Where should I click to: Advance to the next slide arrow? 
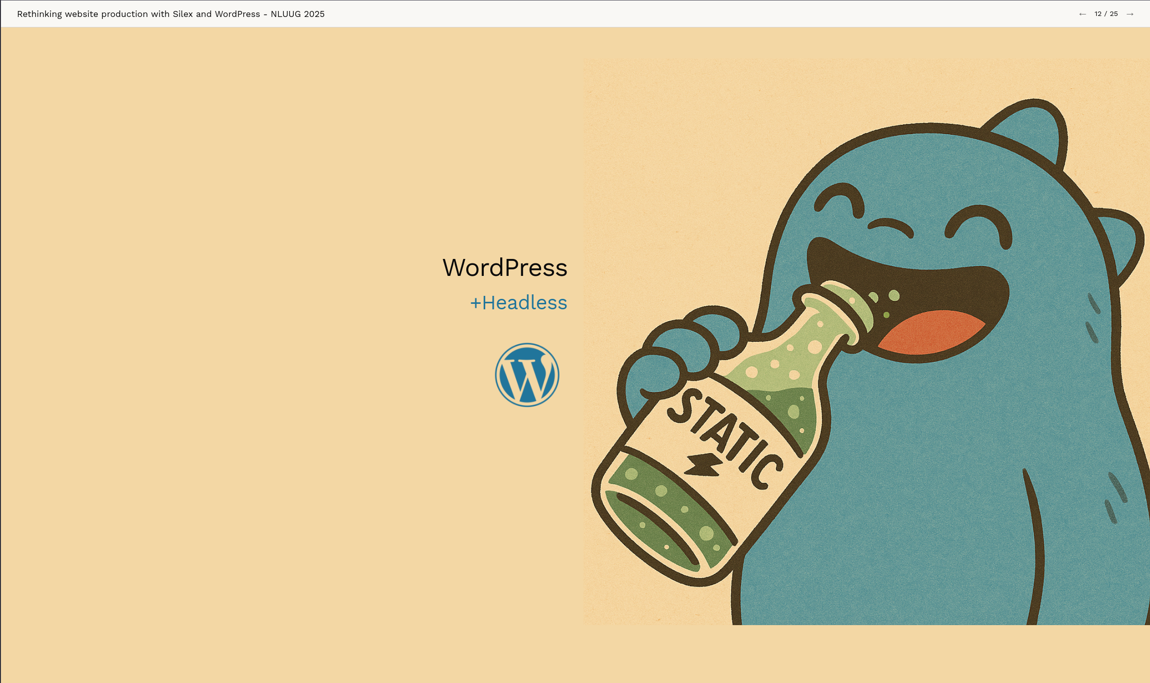1130,14
